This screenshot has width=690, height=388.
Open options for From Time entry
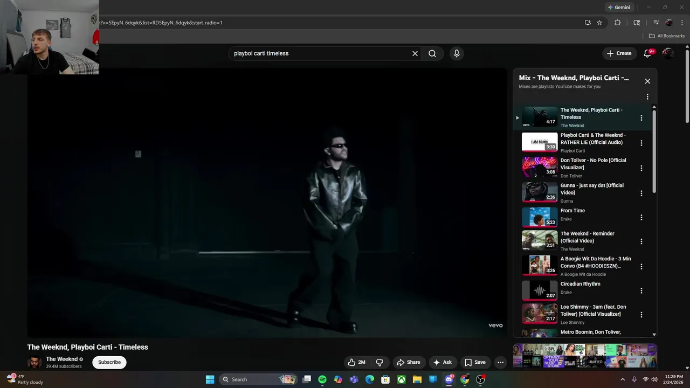point(641,218)
